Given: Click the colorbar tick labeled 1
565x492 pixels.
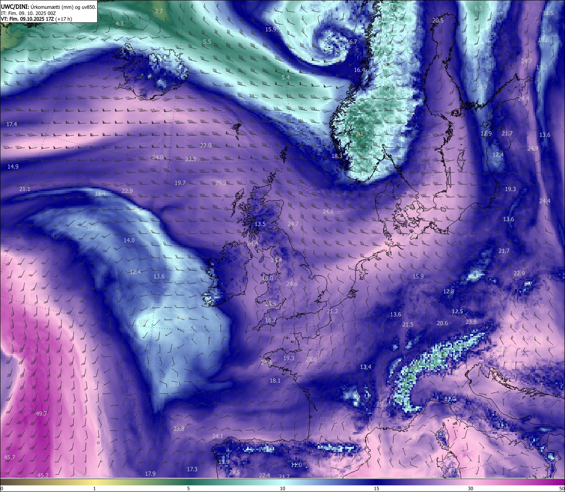Looking at the screenshot, I should click(x=94, y=488).
